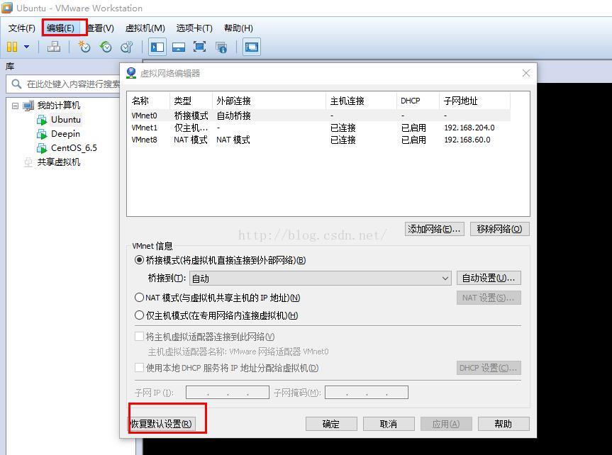Enter full screen mode icon

200,47
